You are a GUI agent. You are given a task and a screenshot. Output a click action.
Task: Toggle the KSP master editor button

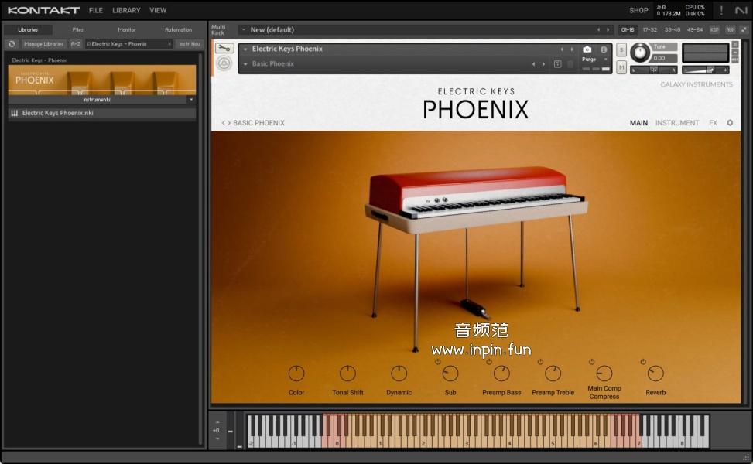pos(714,29)
